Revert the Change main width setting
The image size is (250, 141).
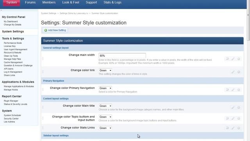227,59
